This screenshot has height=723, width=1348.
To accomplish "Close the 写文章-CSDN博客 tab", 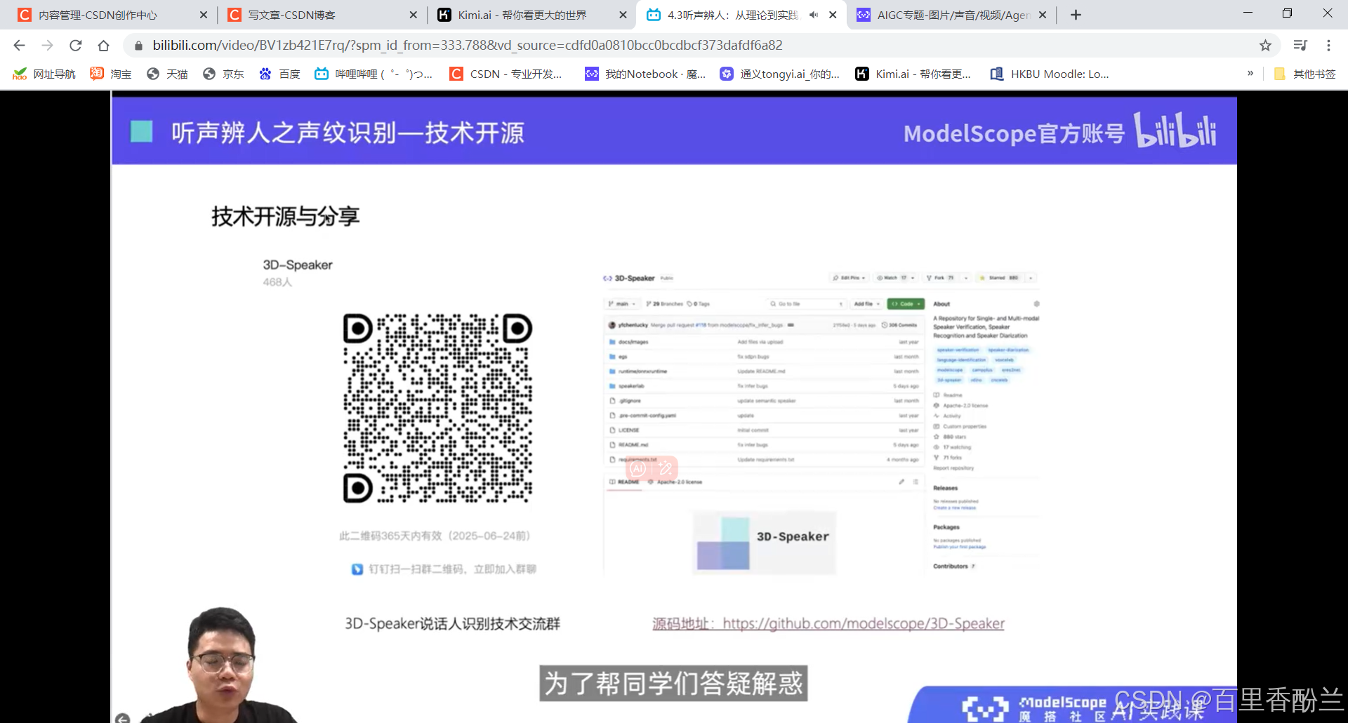I will coord(413,15).
